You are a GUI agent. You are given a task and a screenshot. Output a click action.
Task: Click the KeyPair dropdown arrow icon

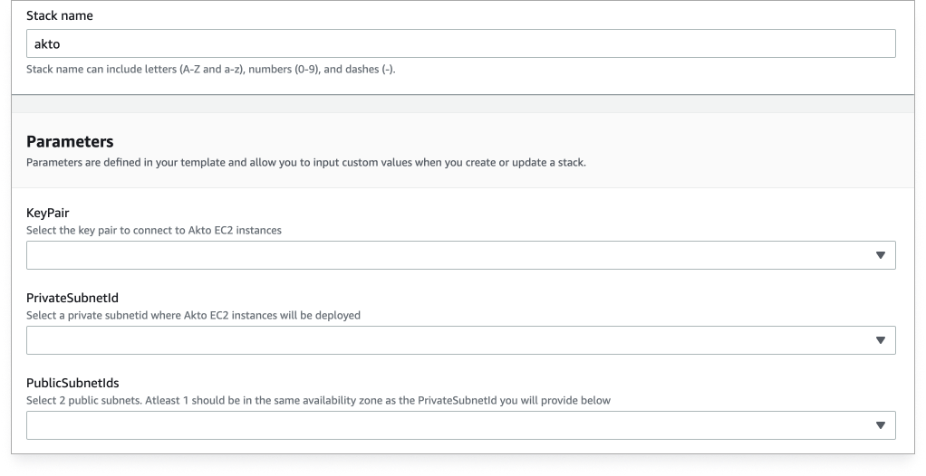click(879, 255)
